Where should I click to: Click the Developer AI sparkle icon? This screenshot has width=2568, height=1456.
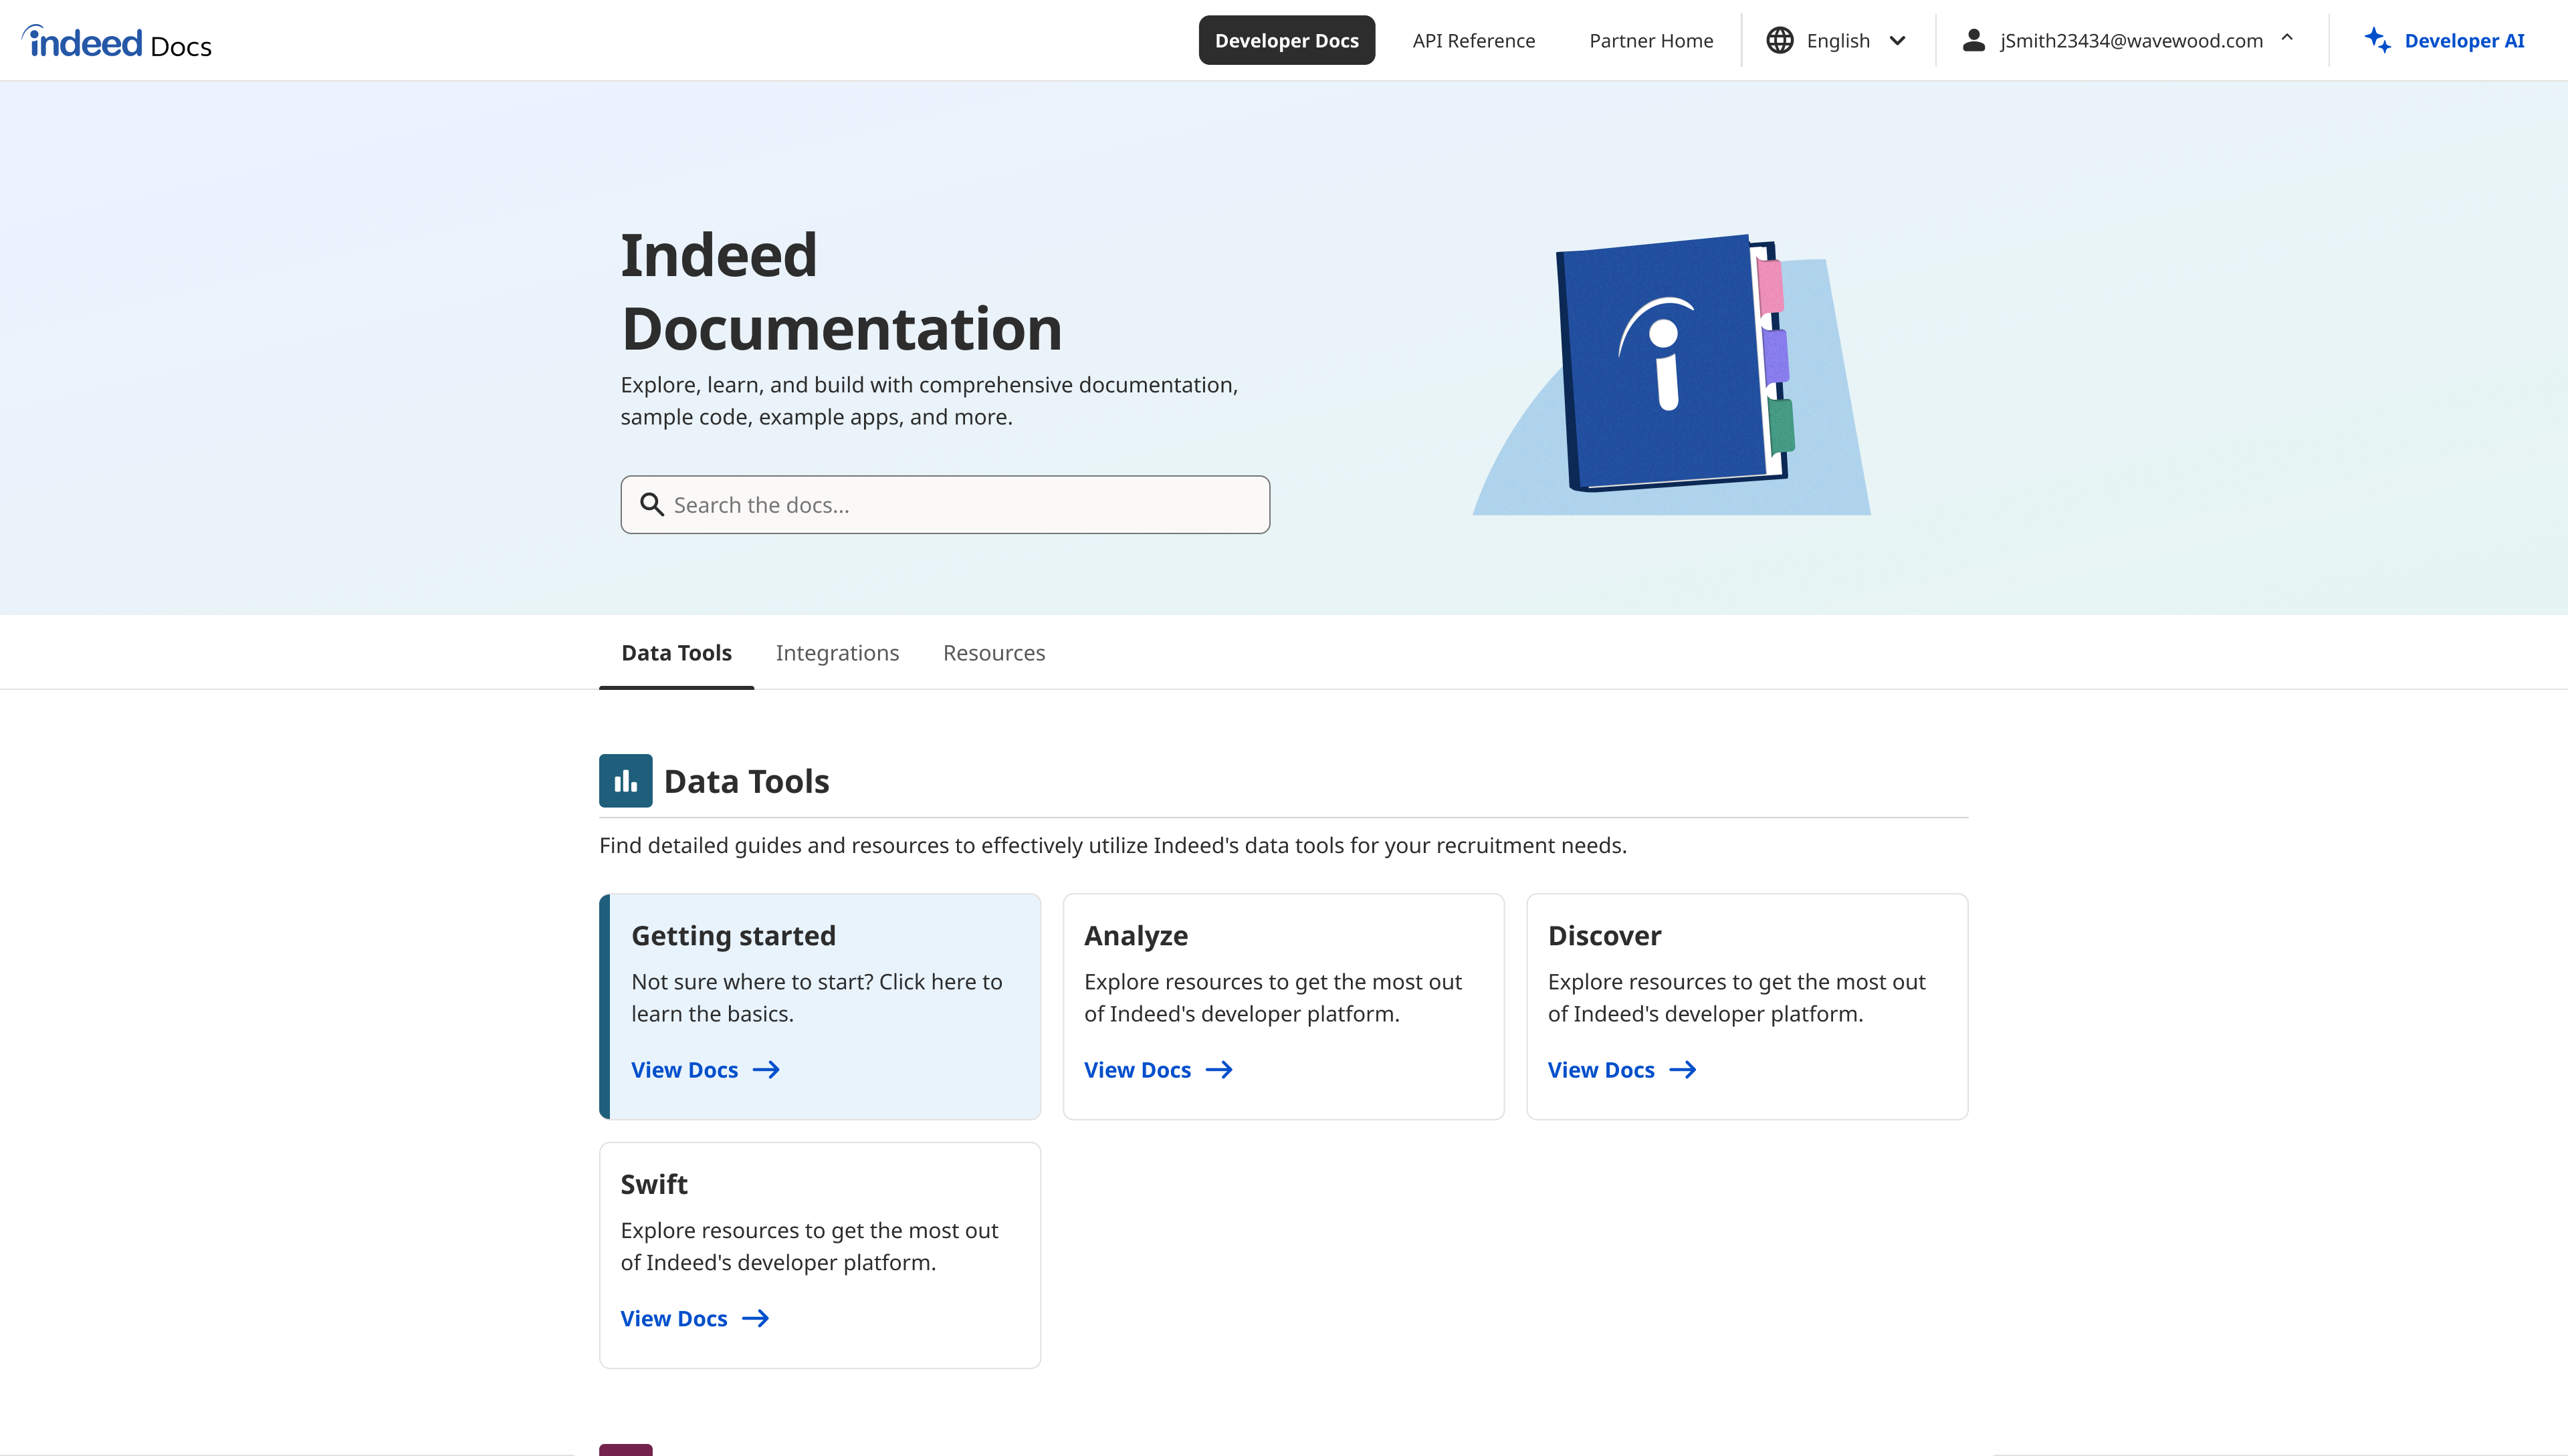[x=2377, y=40]
